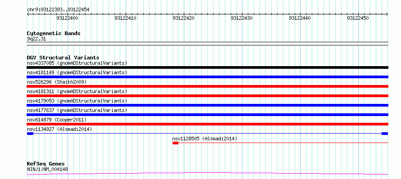This screenshot has width=401, height=179.
Task: Click ruler position 93122430
Action: coord(242,18)
